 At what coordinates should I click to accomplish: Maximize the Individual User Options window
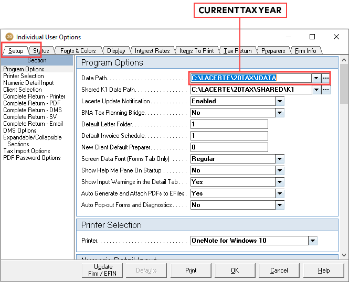[312, 37]
